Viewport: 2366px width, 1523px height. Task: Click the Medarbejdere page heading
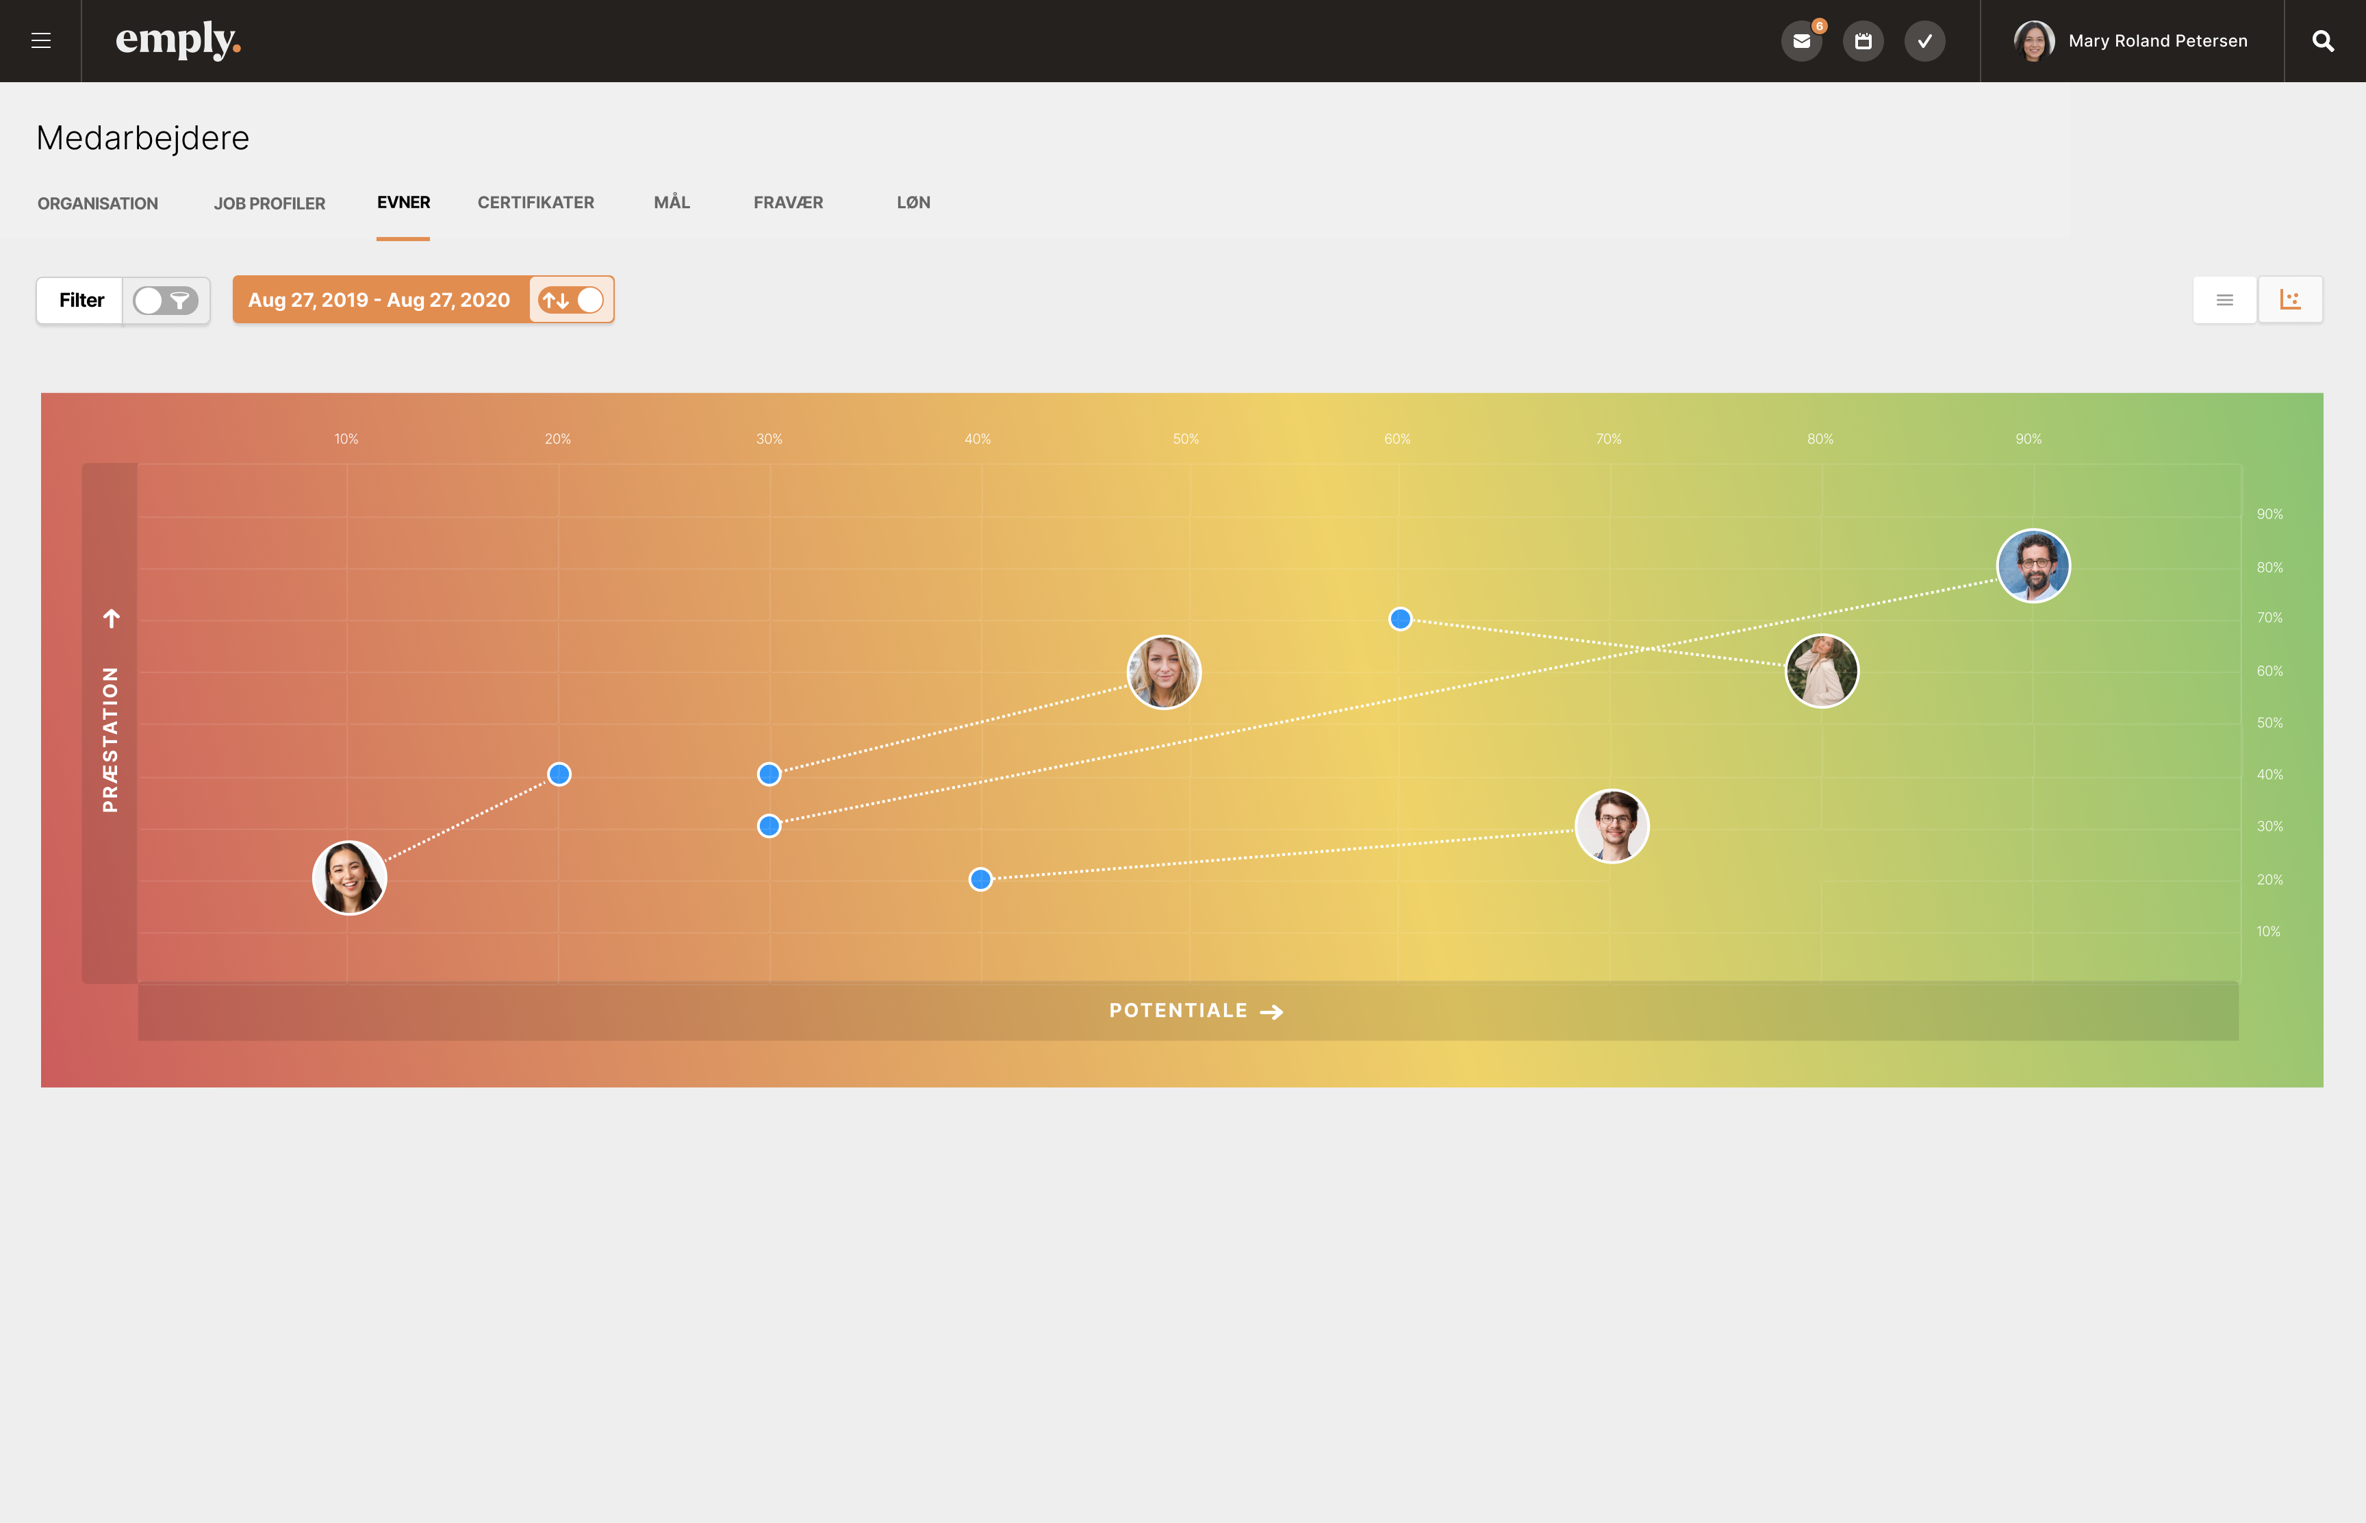coord(142,138)
